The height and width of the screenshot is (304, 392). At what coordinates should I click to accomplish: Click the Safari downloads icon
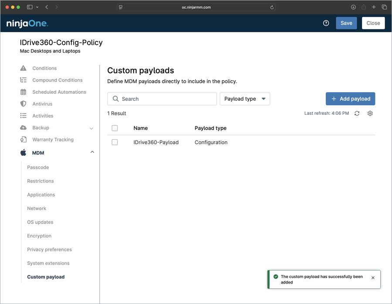[x=353, y=7]
